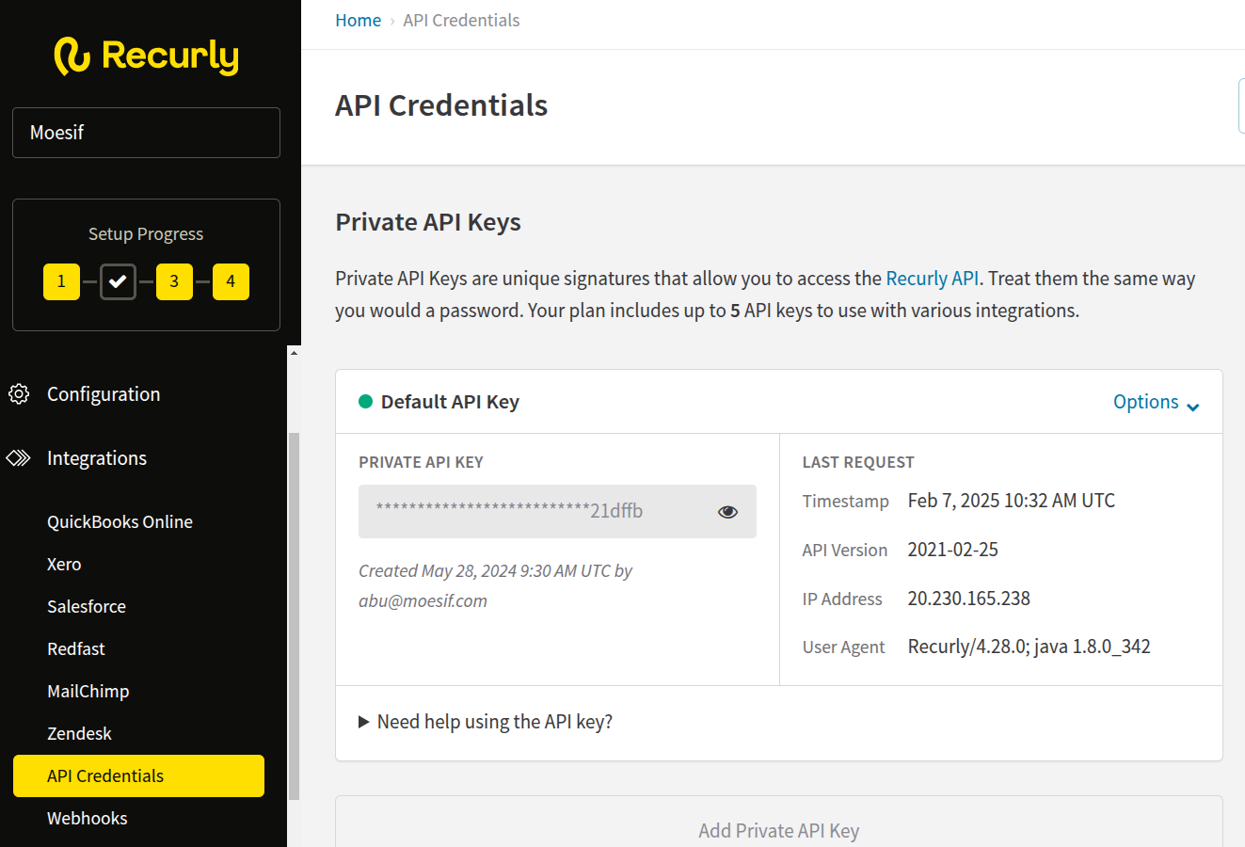Select setup progress step 4
This screenshot has width=1245, height=847.
tap(231, 281)
